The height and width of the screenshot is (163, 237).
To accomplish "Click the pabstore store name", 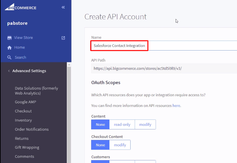I will pos(17,23).
